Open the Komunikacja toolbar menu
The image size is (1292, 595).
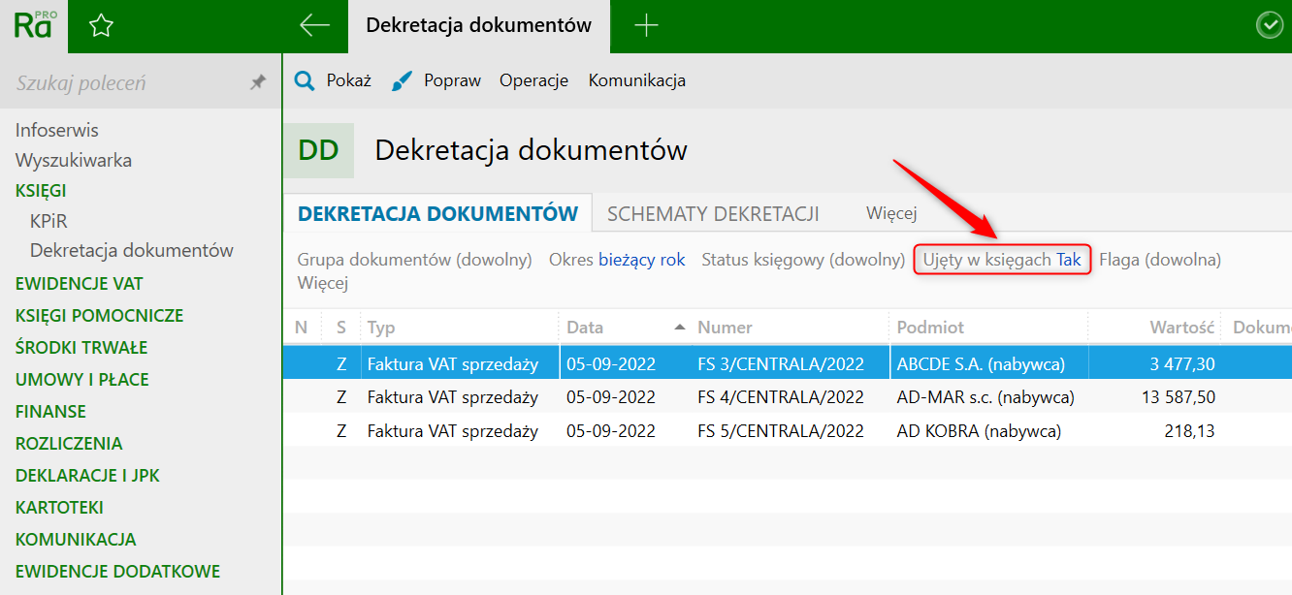tap(637, 80)
